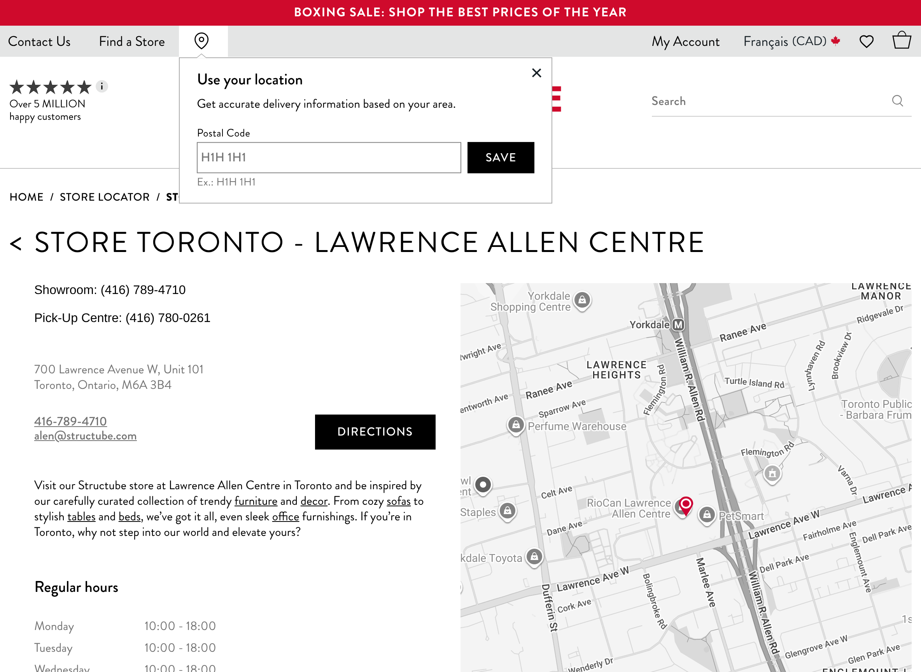
Task: Open Contact Us page
Action: tap(39, 41)
